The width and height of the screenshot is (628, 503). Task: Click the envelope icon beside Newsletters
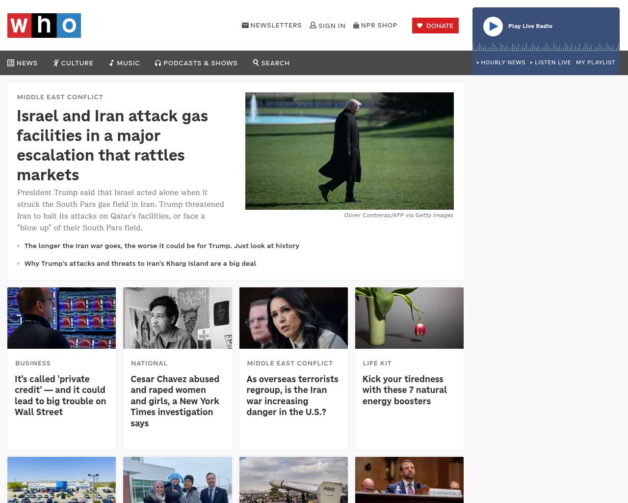coord(245,25)
